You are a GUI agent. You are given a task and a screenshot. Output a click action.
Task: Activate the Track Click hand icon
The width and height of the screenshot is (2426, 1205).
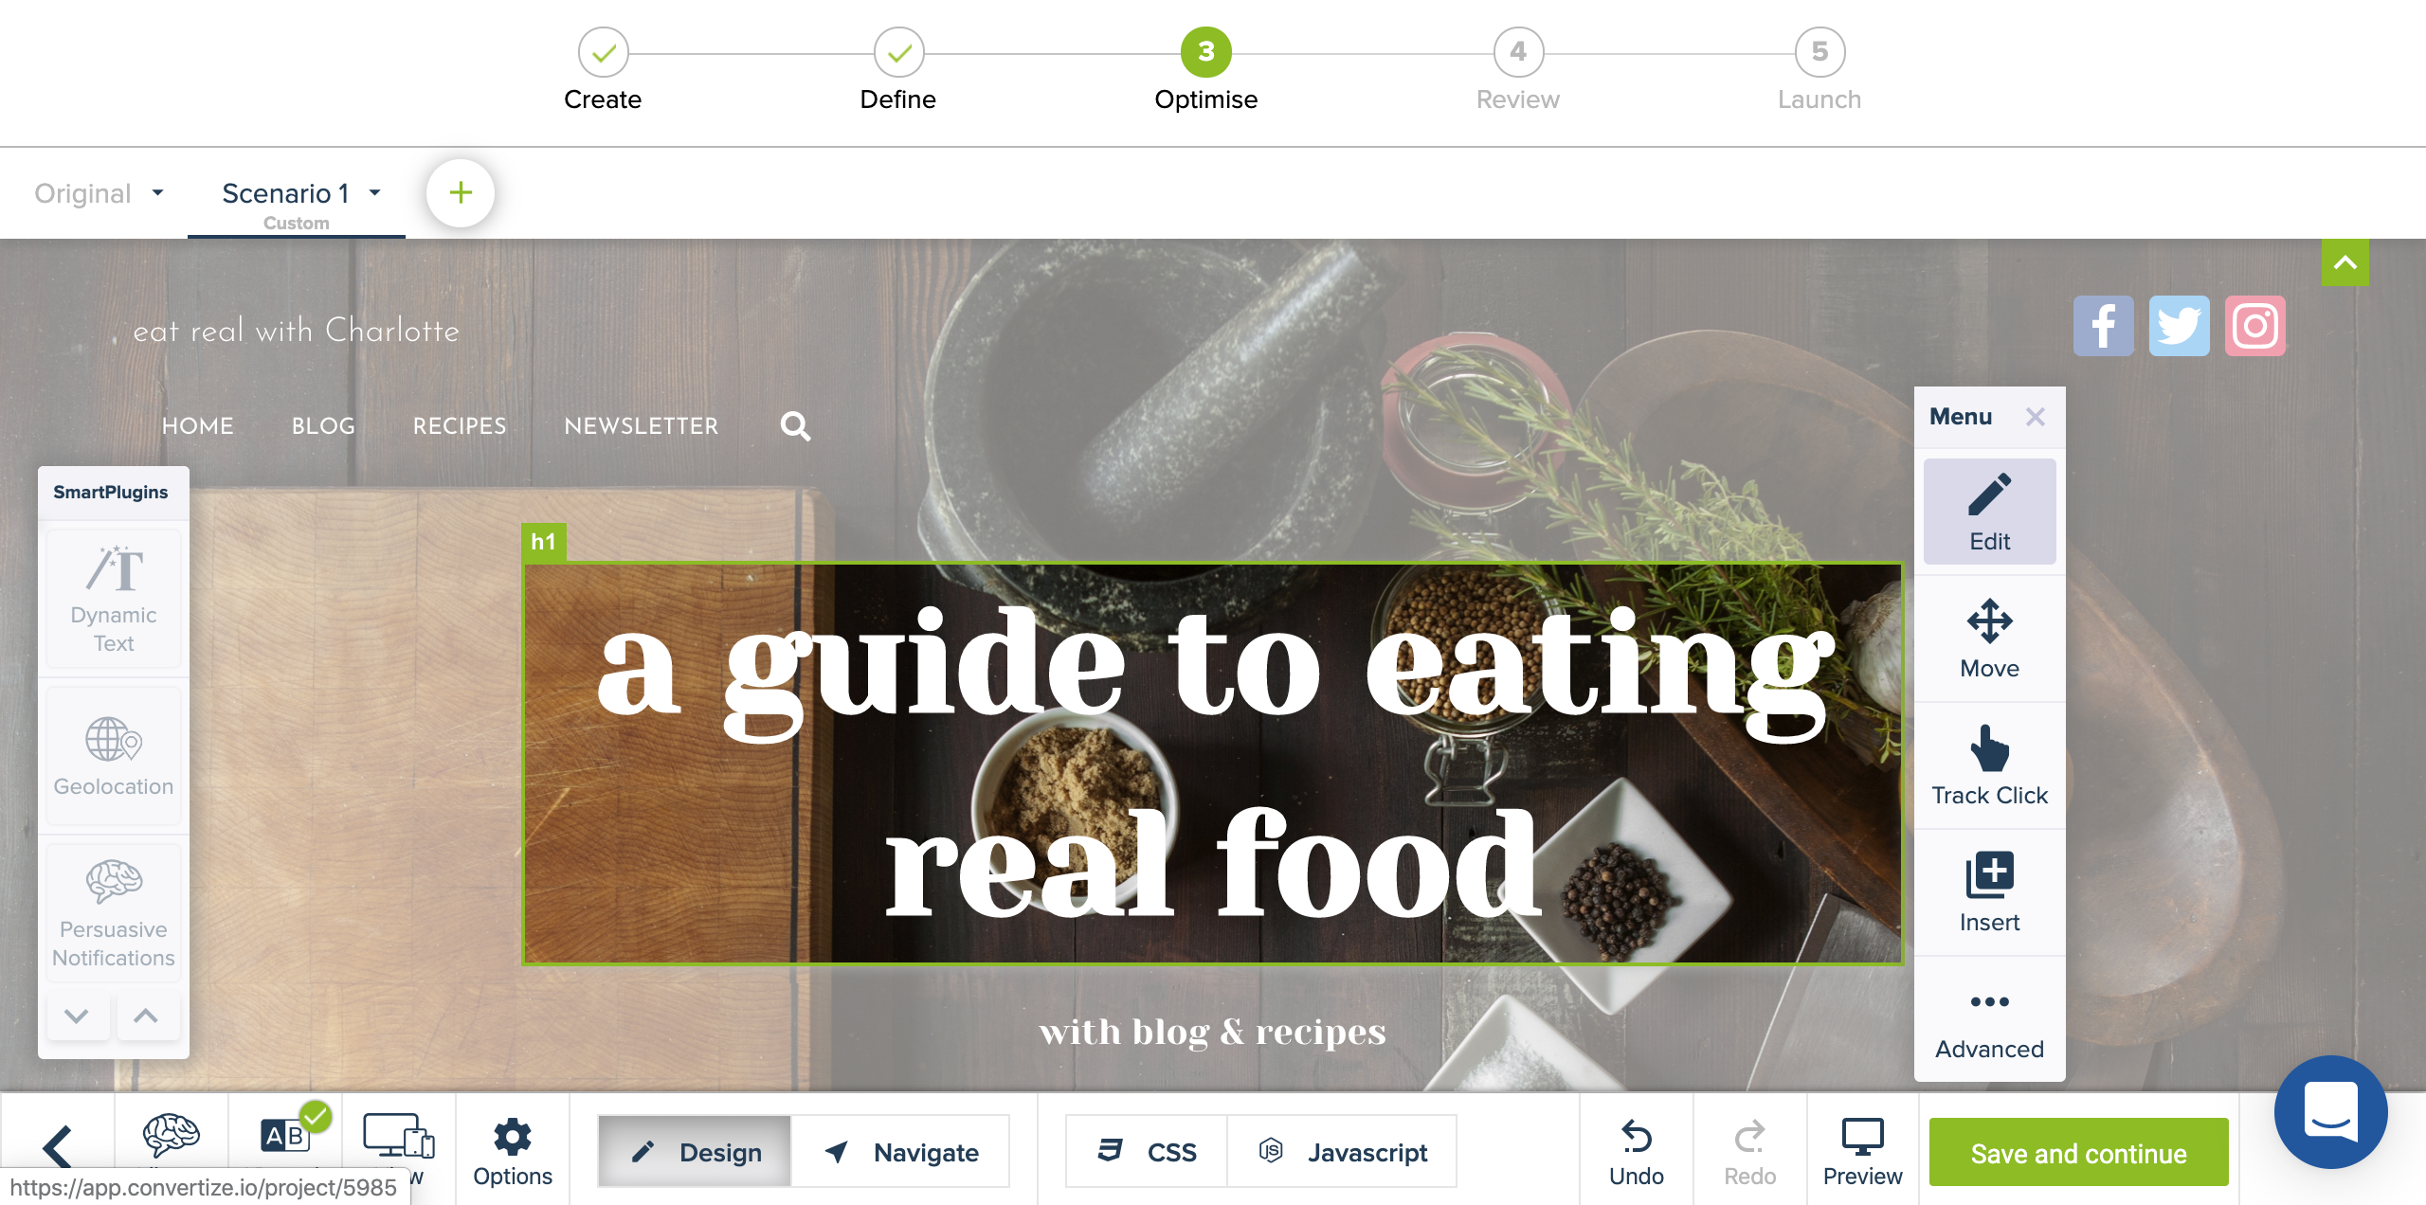tap(1989, 765)
